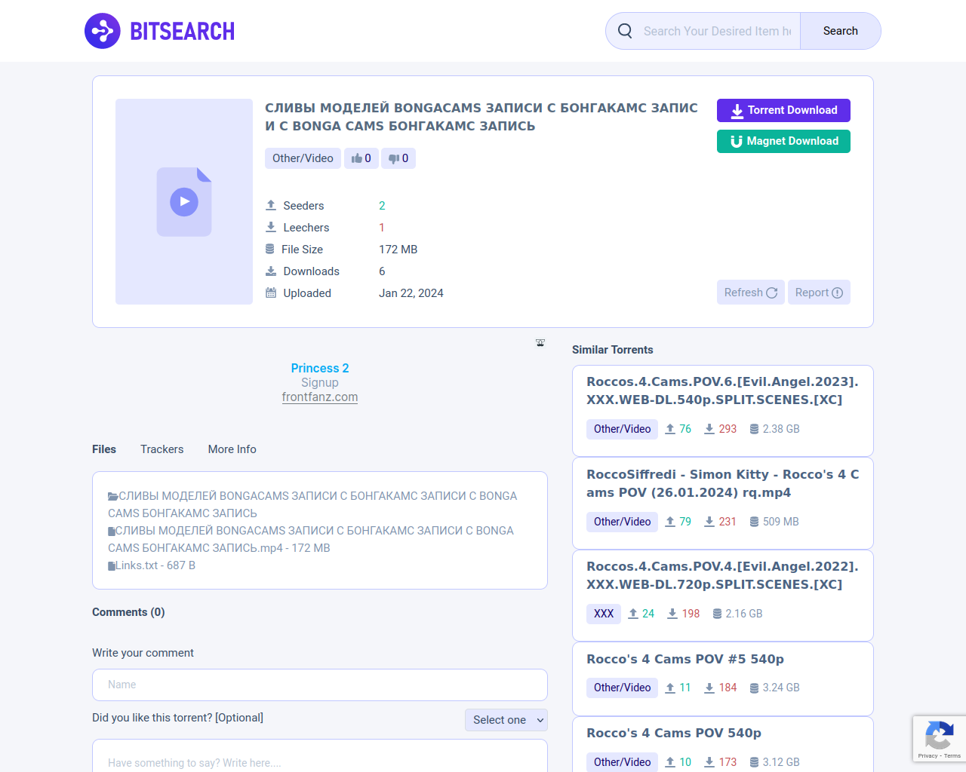
Task: Open the frontfanz.com link
Action: tap(320, 397)
